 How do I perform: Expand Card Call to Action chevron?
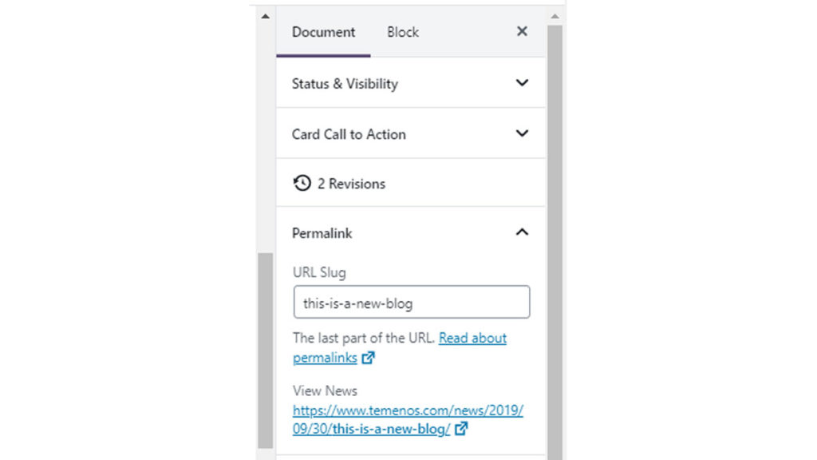(x=522, y=133)
